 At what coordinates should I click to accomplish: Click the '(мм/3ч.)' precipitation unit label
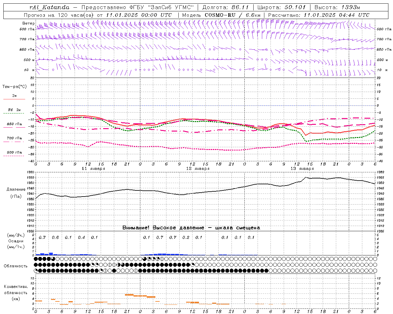(16, 235)
